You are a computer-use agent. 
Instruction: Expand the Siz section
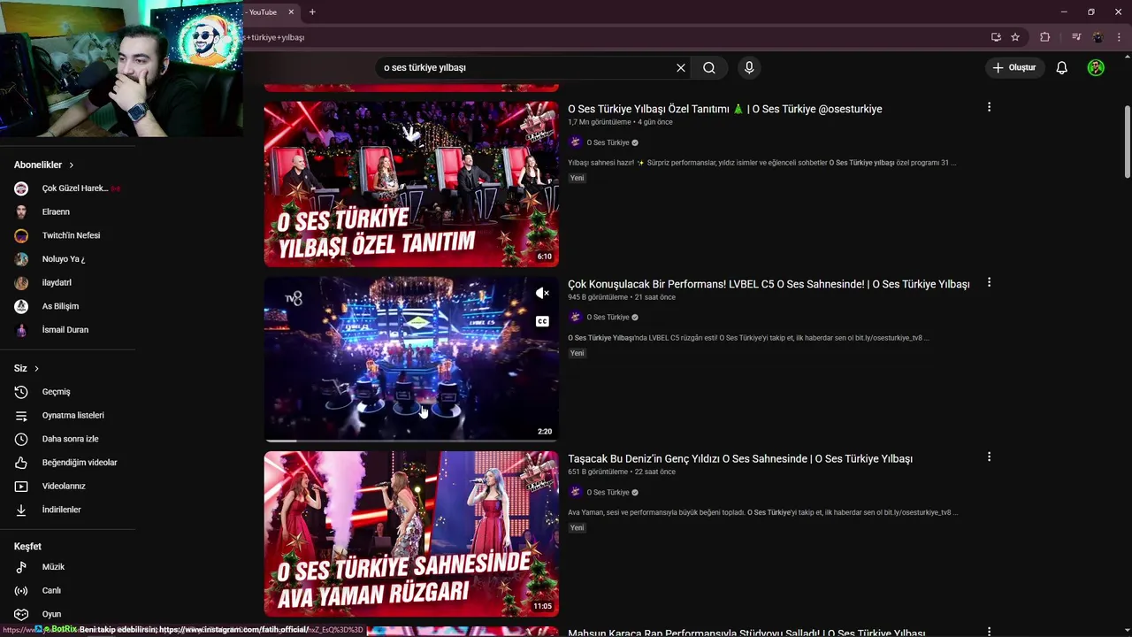27,368
